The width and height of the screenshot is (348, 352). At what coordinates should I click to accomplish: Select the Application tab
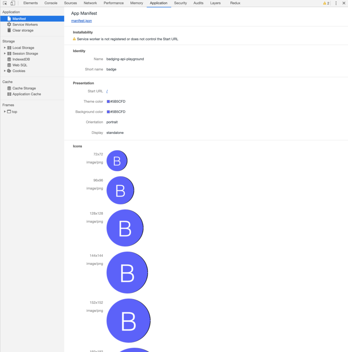coord(159,3)
